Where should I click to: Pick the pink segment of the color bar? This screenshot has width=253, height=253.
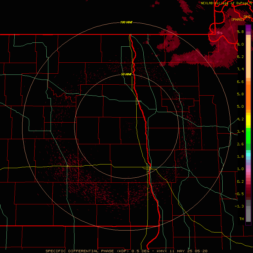tap(248, 170)
